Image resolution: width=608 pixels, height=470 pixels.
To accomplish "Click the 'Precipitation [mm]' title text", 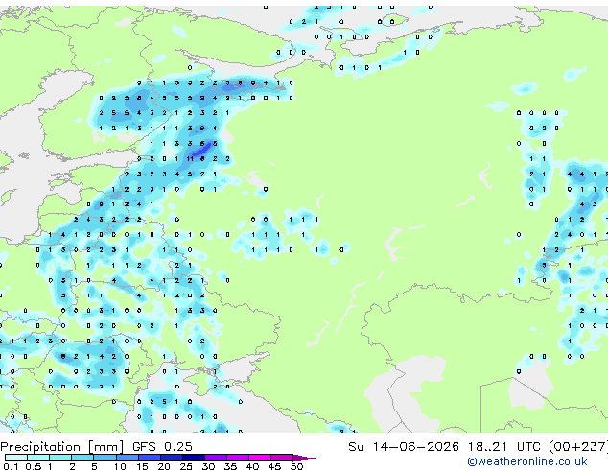I will coord(62,447).
